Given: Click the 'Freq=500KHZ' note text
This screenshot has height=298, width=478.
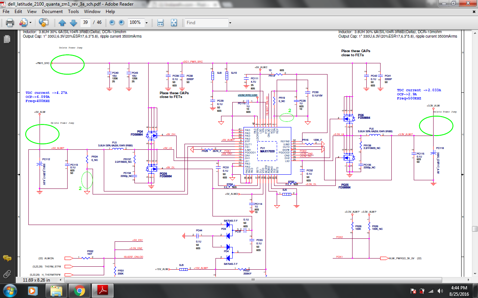Looking at the screenshot, I should pos(409,99).
